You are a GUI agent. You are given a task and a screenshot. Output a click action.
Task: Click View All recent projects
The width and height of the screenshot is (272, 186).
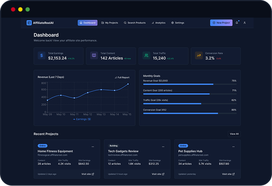234,134
